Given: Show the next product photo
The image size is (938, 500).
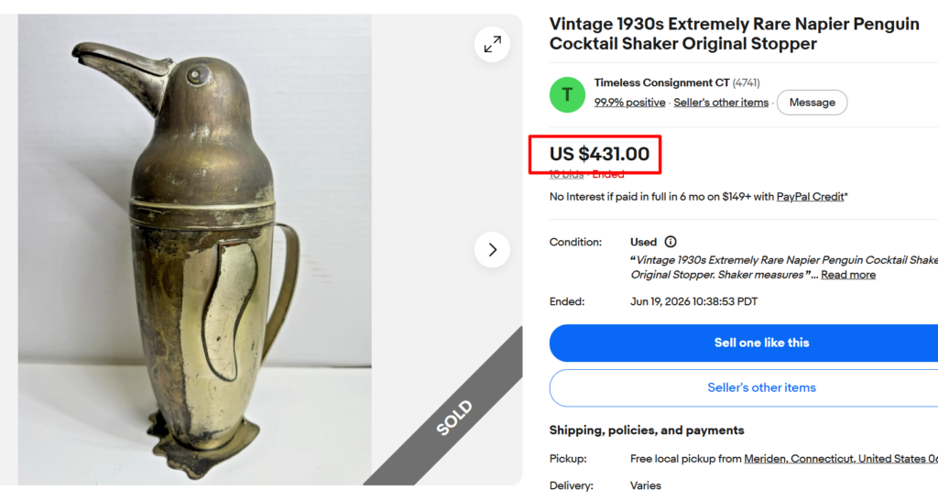Looking at the screenshot, I should pyautogui.click(x=492, y=249).
